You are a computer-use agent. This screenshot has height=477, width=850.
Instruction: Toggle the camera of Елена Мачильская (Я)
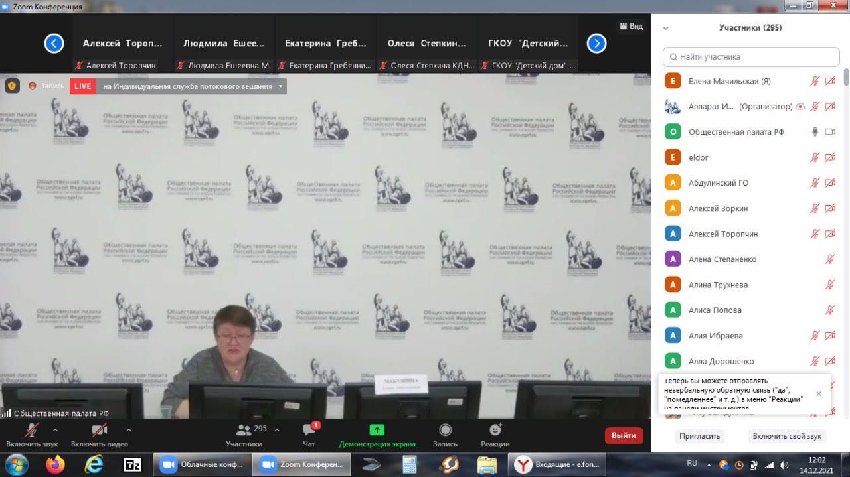tap(830, 81)
